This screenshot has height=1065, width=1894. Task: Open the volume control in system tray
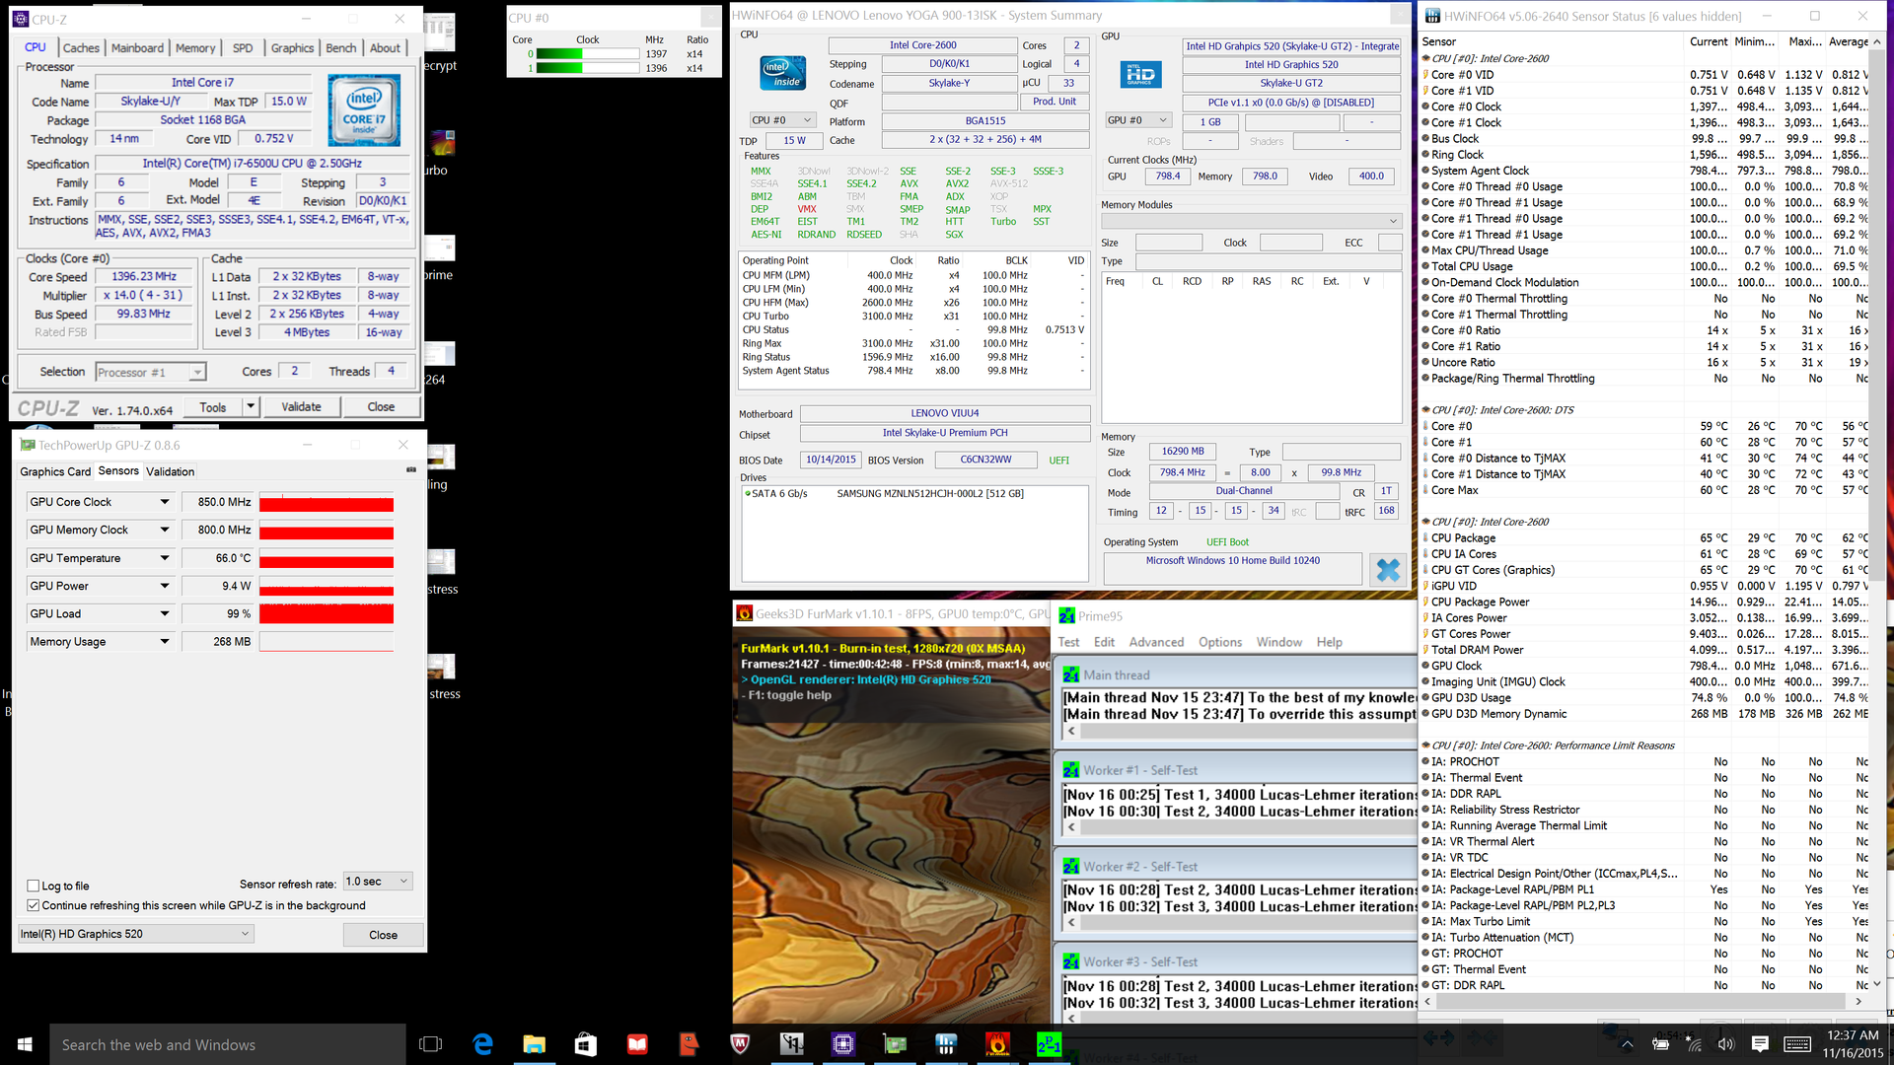pyautogui.click(x=1725, y=1044)
